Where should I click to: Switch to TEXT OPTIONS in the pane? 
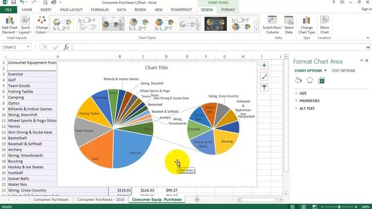tap(344, 71)
